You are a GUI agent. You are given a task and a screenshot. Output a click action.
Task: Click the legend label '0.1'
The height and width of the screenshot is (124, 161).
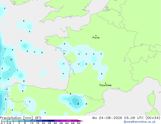tap(3, 123)
